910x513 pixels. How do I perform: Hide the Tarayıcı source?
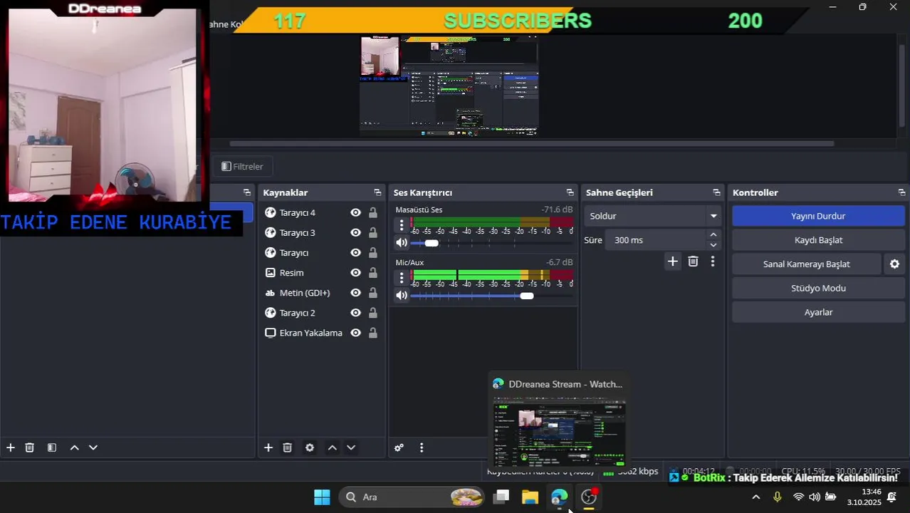tap(355, 252)
